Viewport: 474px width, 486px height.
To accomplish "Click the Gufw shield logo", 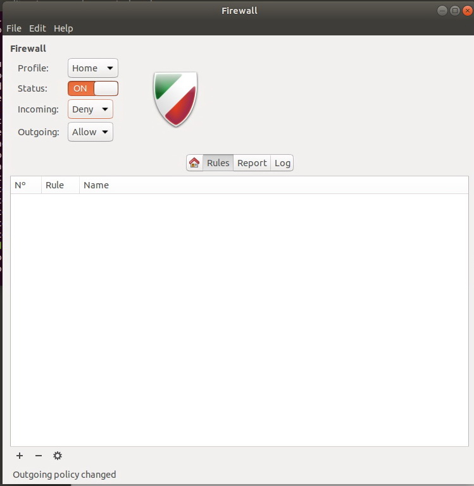I will (176, 99).
